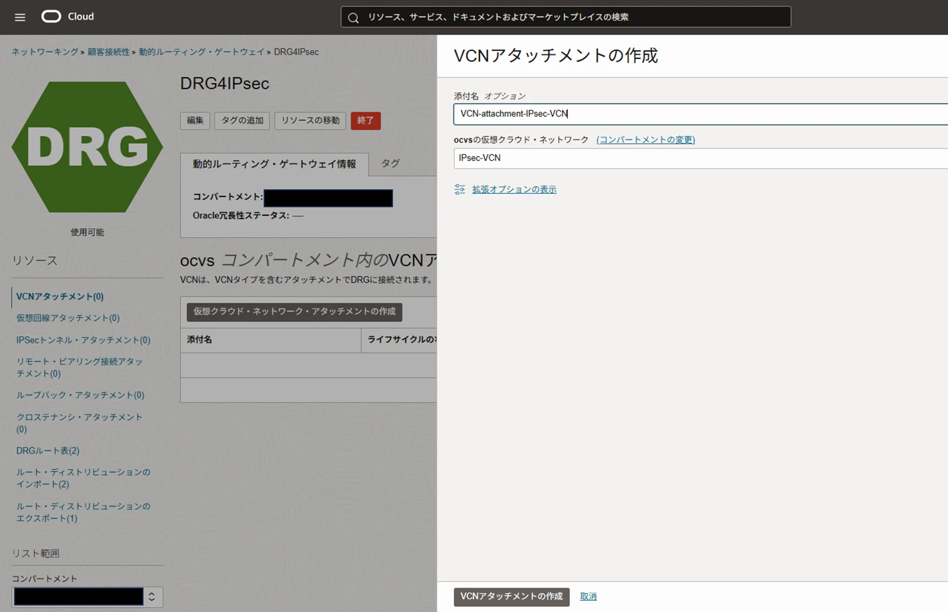Select the 動的ルーティング・ゲートウェイ情報 tab
948x612 pixels.
coord(275,164)
